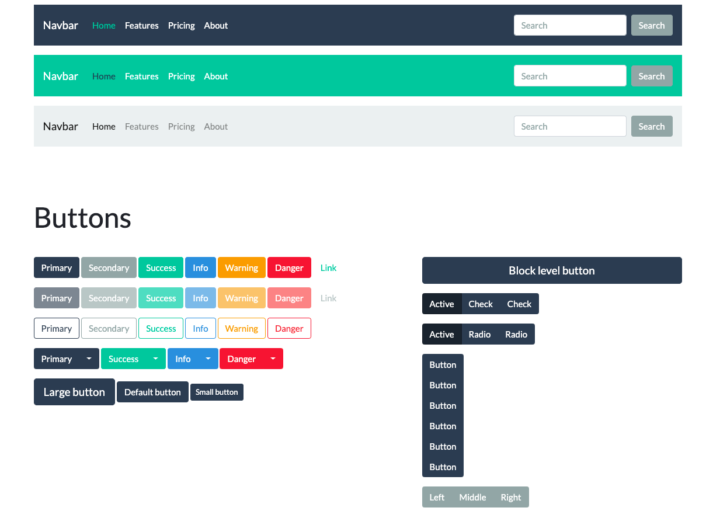Click Search button in green navbar
This screenshot has width=713, height=511.
tap(652, 76)
